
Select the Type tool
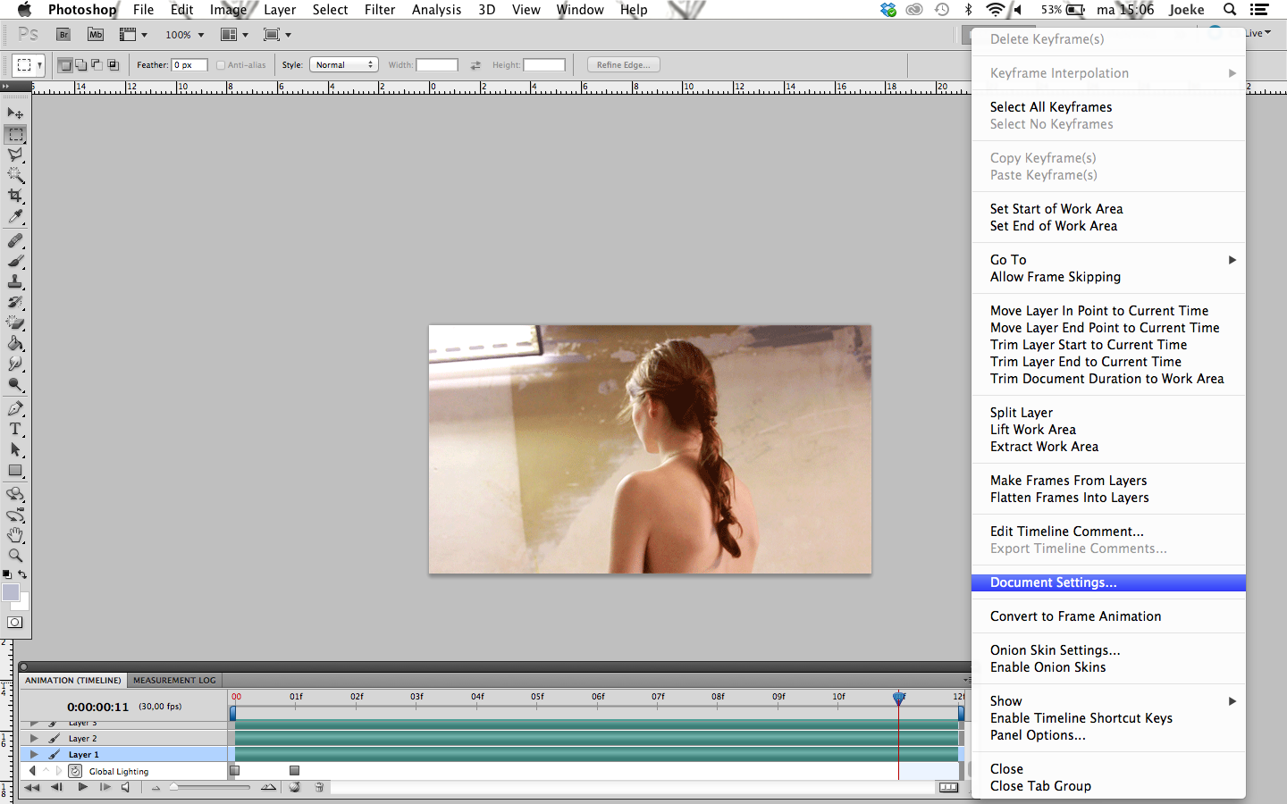[x=15, y=430]
